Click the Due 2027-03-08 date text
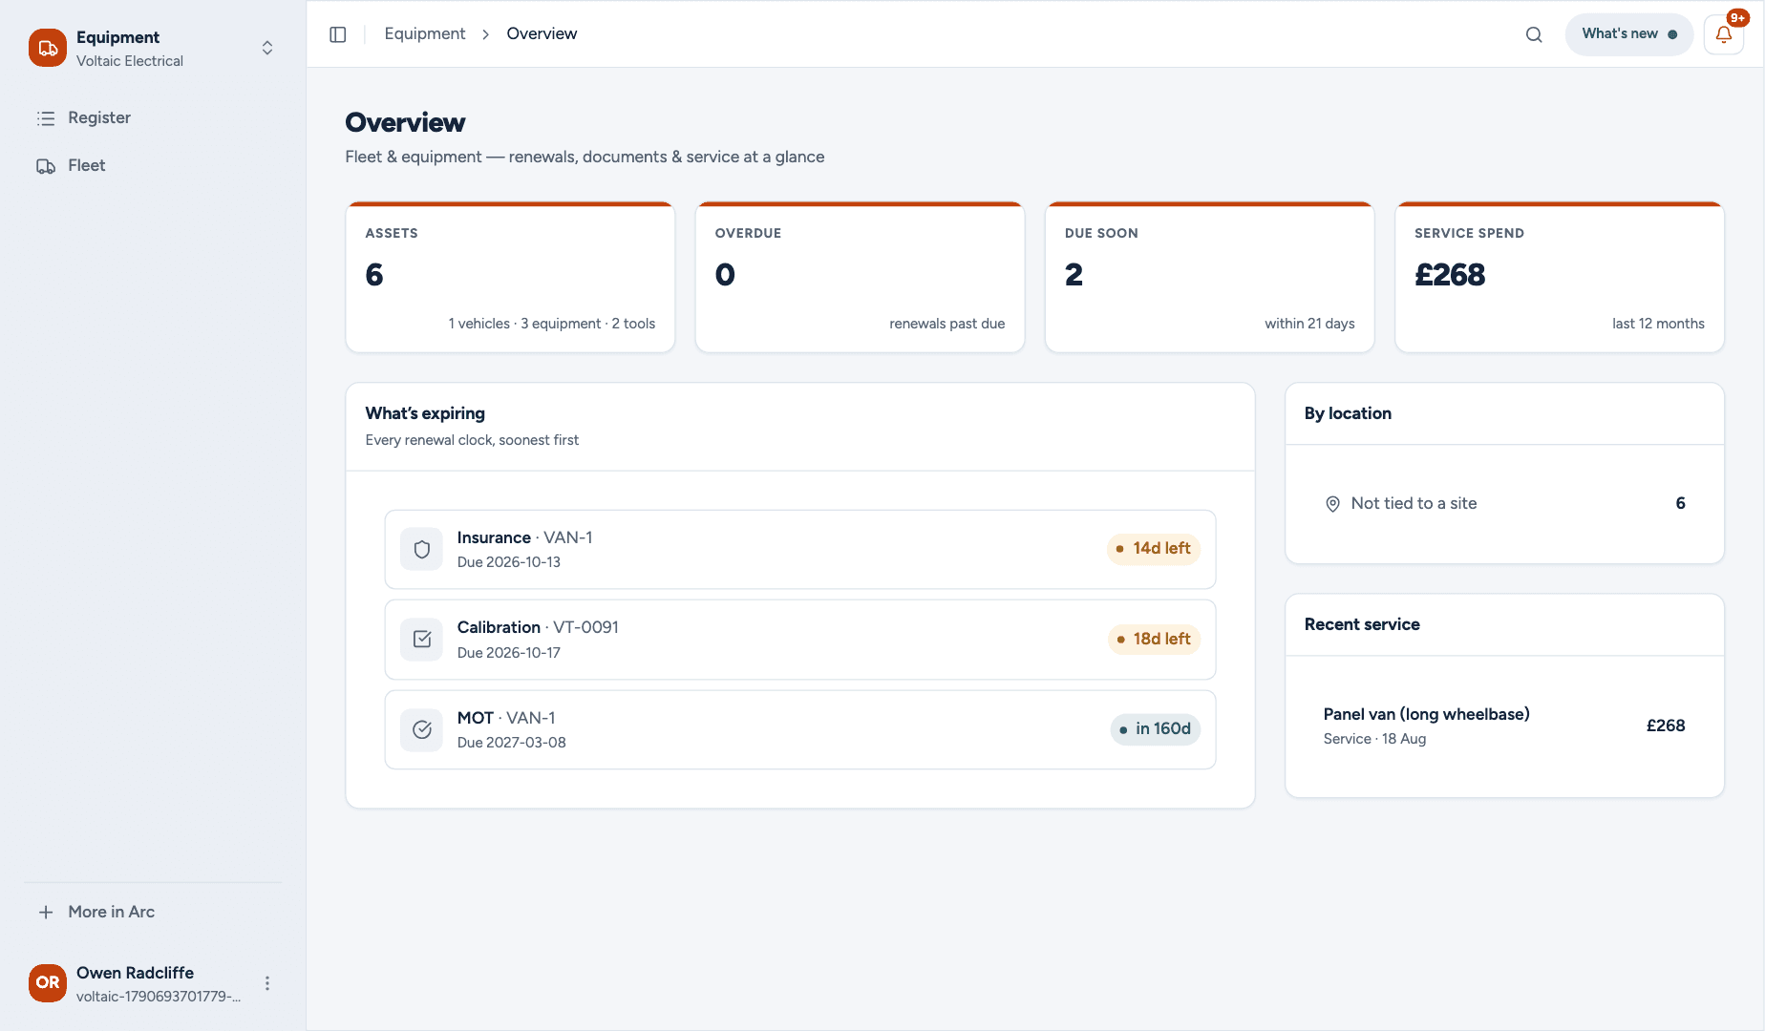The height and width of the screenshot is (1031, 1765). [512, 743]
